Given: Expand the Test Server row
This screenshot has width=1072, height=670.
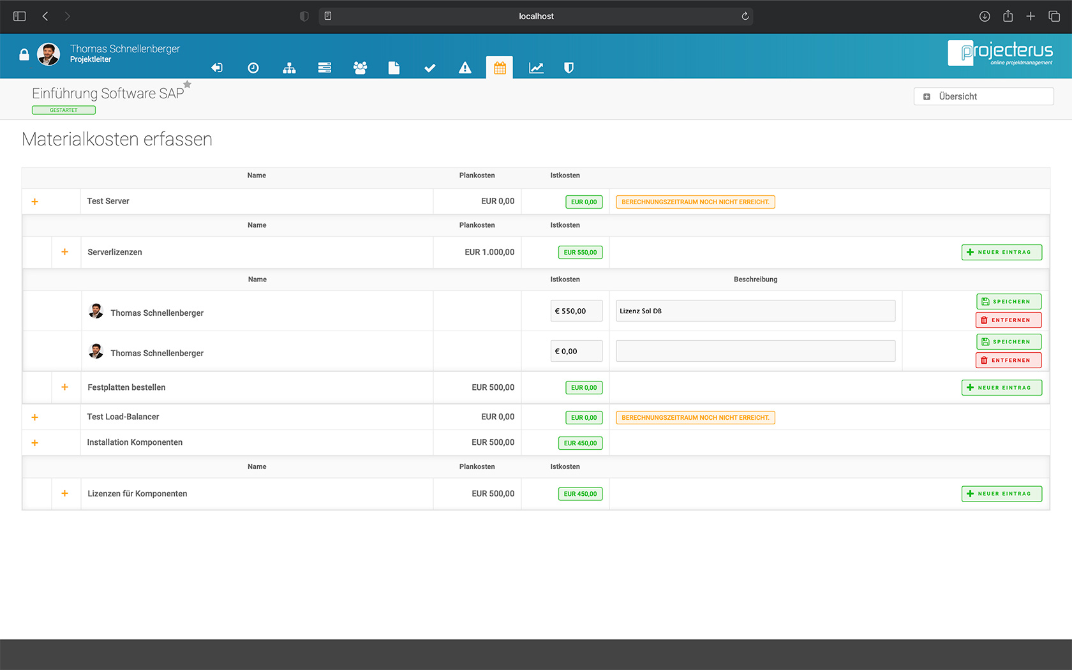Looking at the screenshot, I should [x=35, y=202].
